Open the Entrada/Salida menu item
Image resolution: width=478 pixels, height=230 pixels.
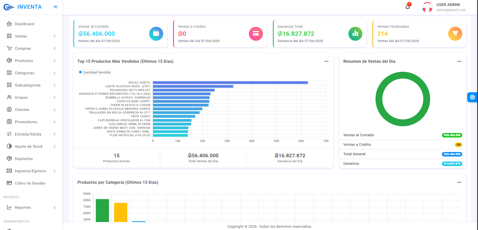point(31,134)
